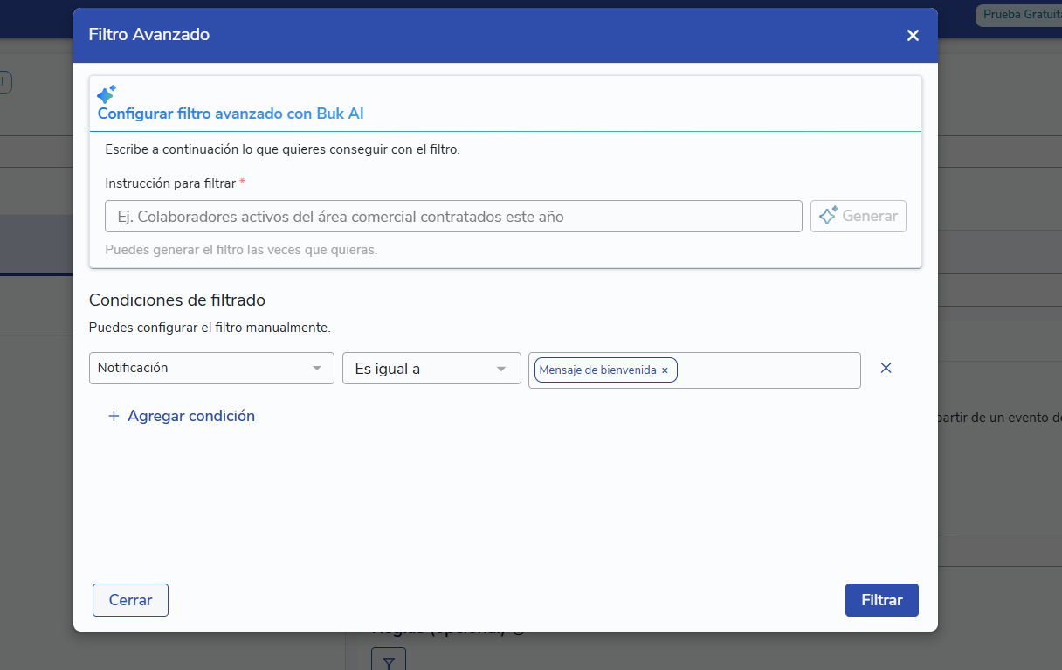The height and width of the screenshot is (670, 1062).
Task: Click the arrow on 'Es igual a' selector
Action: 501,370
